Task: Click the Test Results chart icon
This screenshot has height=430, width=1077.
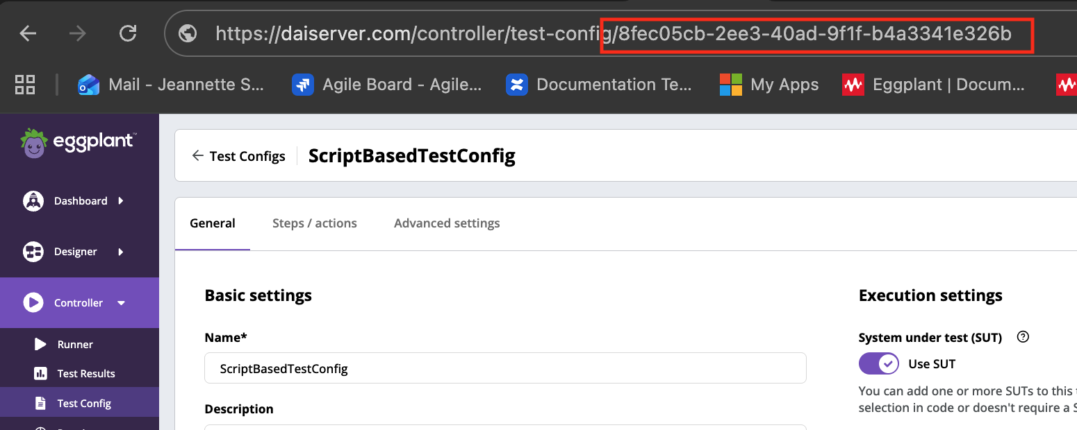Action: tap(40, 374)
